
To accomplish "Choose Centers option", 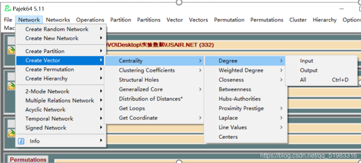I will (x=245, y=137).
